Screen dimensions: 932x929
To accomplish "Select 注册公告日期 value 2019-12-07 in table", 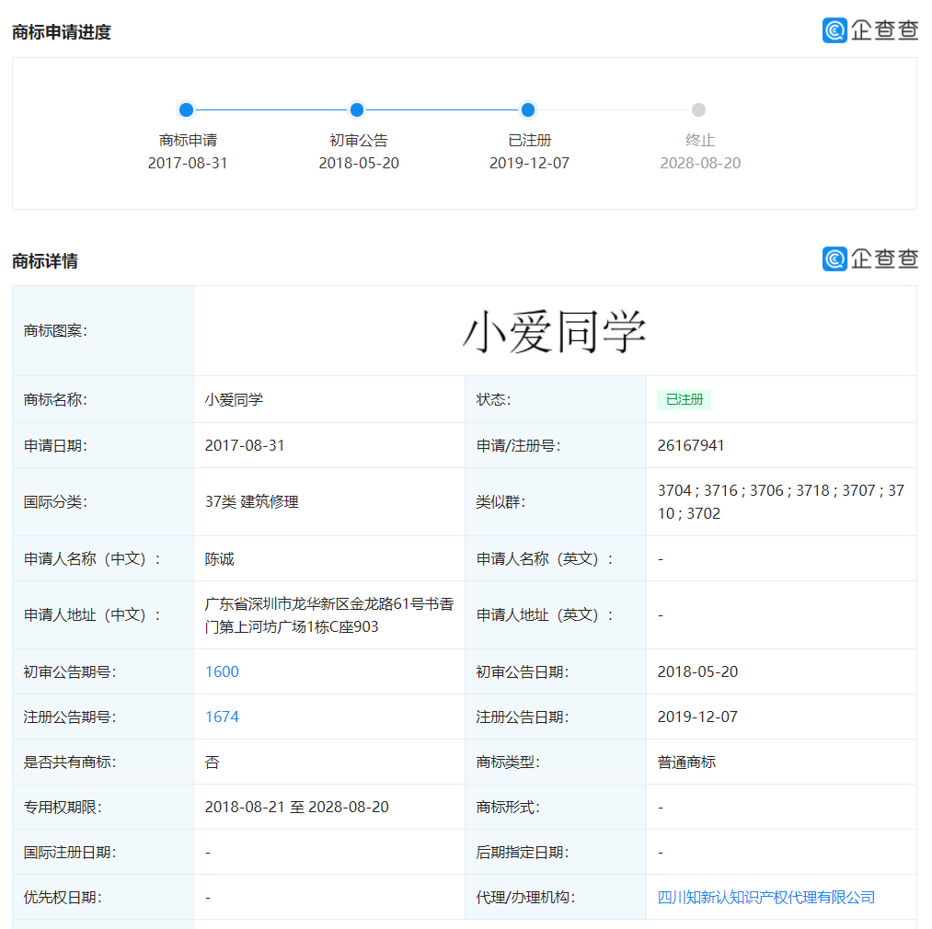I will click(x=697, y=717).
